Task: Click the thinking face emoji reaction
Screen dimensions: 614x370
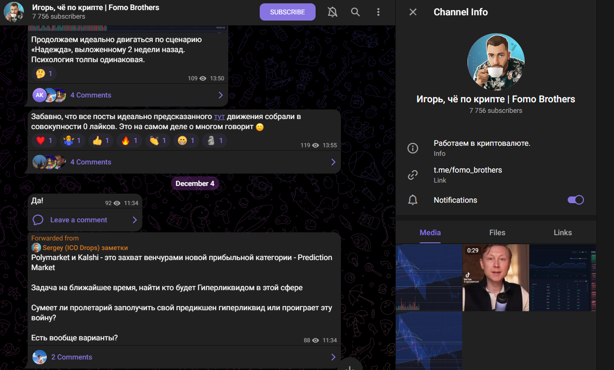Action: (44, 74)
